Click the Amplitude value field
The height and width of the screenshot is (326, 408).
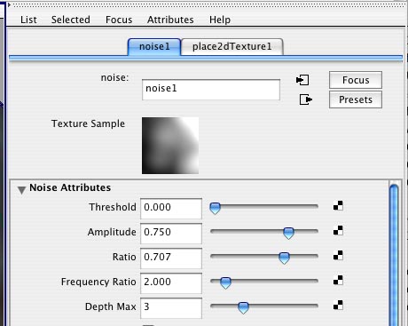tap(171, 234)
